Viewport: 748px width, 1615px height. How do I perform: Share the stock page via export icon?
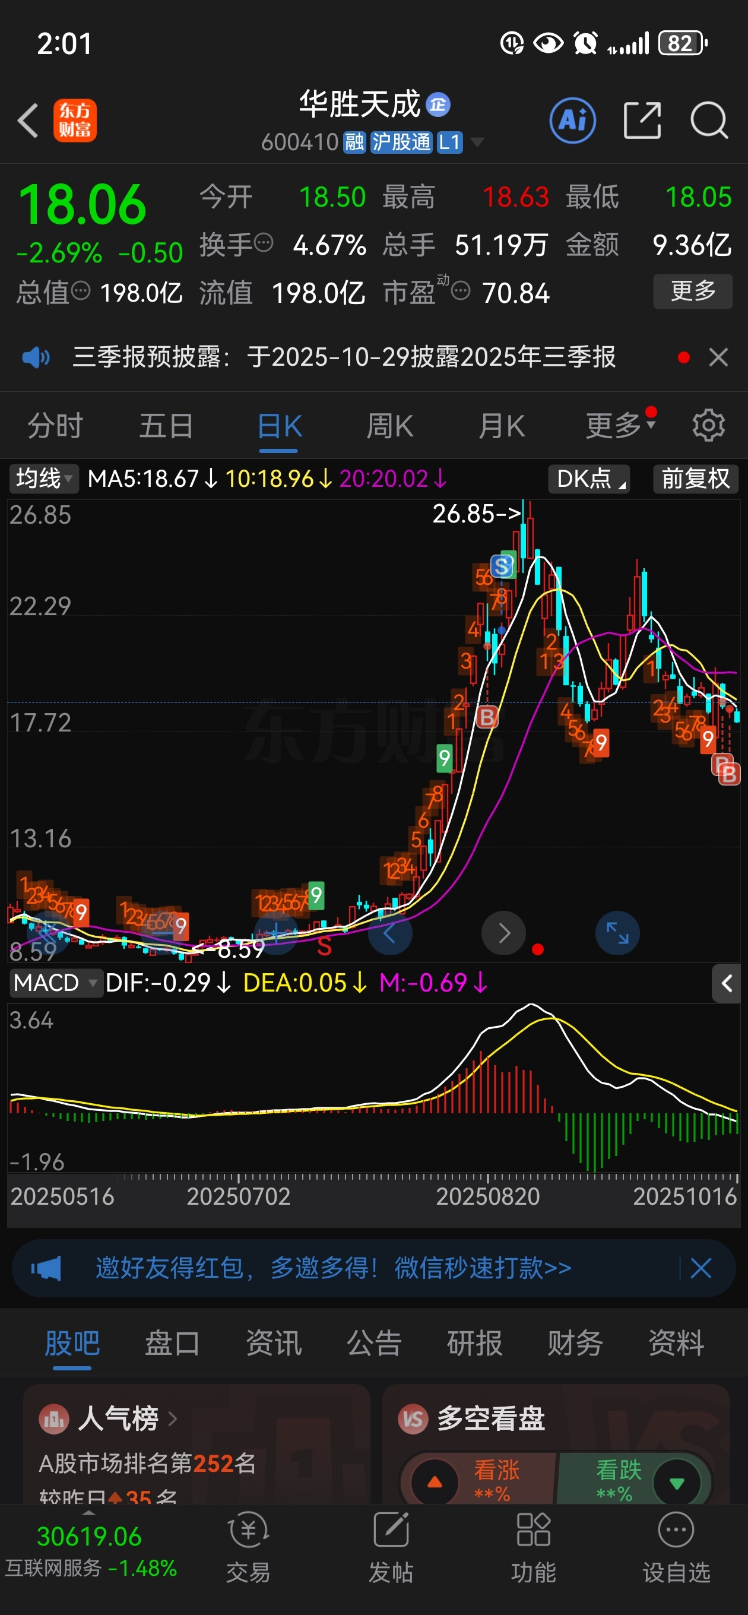tap(643, 120)
